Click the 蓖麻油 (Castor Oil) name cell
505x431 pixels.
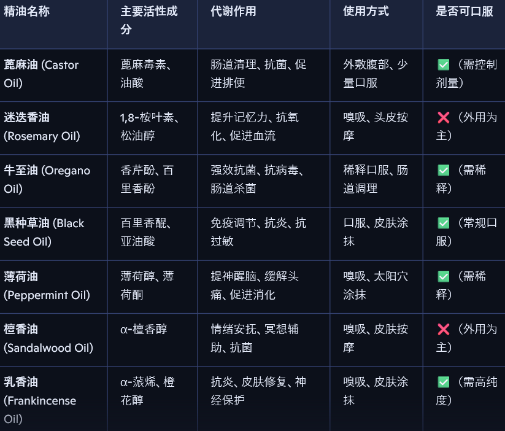point(41,74)
